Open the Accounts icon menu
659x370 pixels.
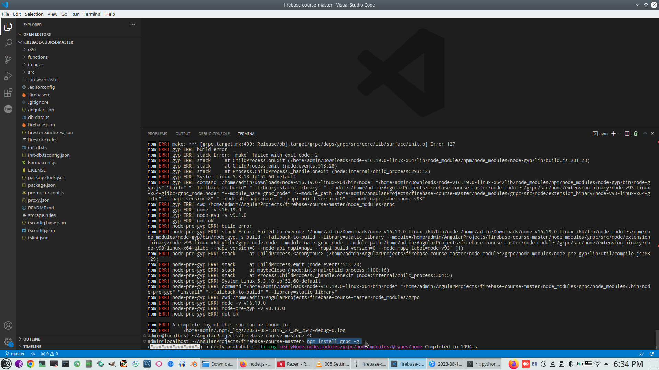click(8, 325)
